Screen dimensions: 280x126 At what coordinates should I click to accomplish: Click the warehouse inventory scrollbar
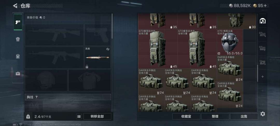click(x=257, y=73)
